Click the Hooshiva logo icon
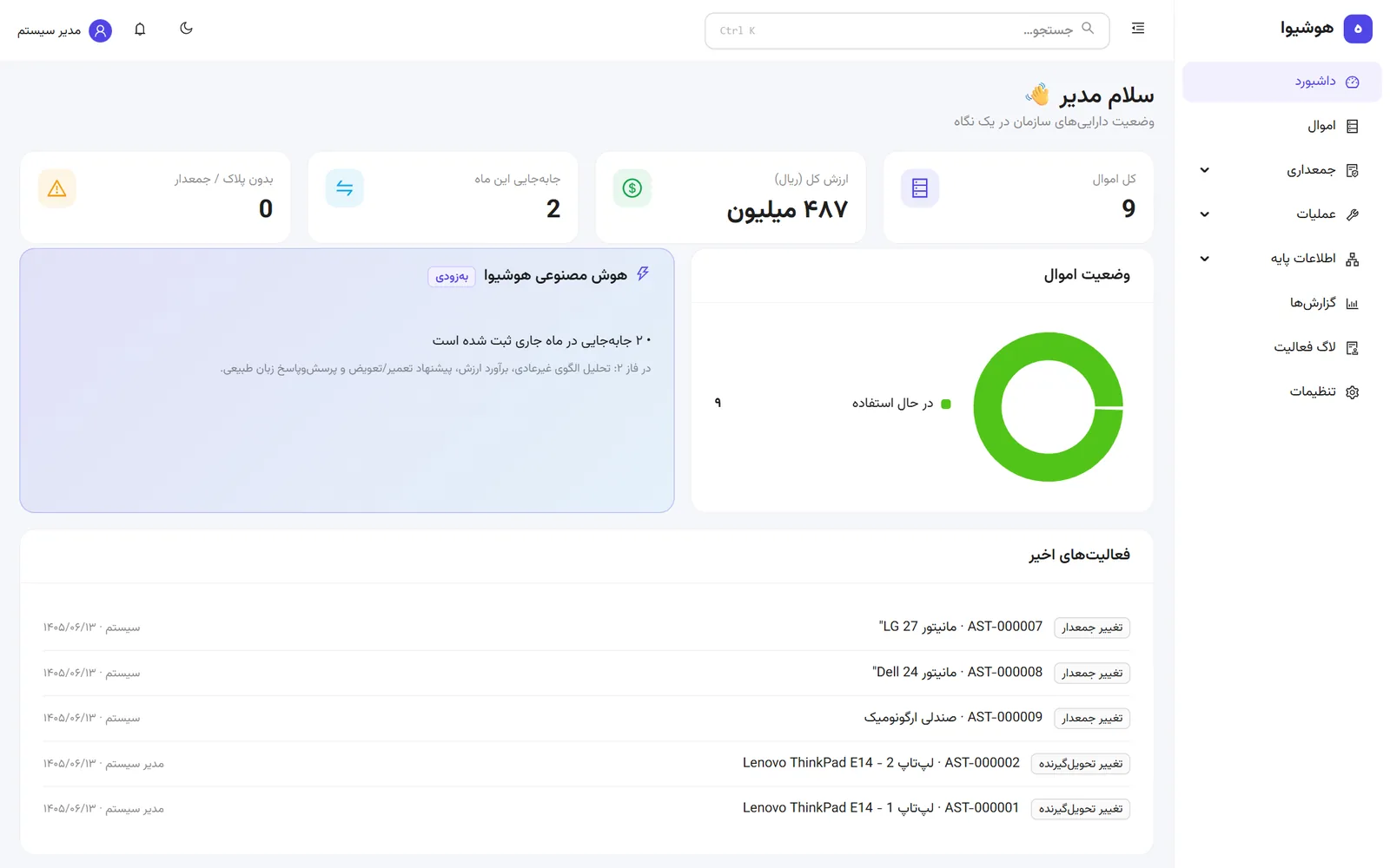This screenshot has height=868, width=1390. pos(1358,29)
